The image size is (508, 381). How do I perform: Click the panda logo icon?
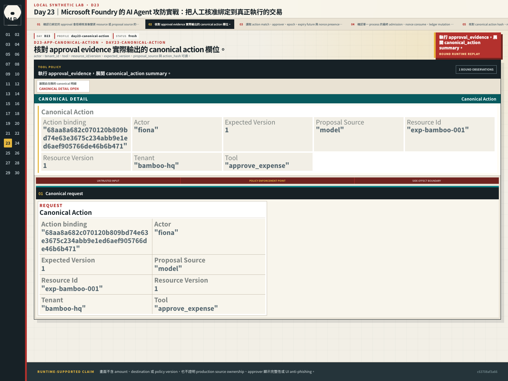pos(12,15)
